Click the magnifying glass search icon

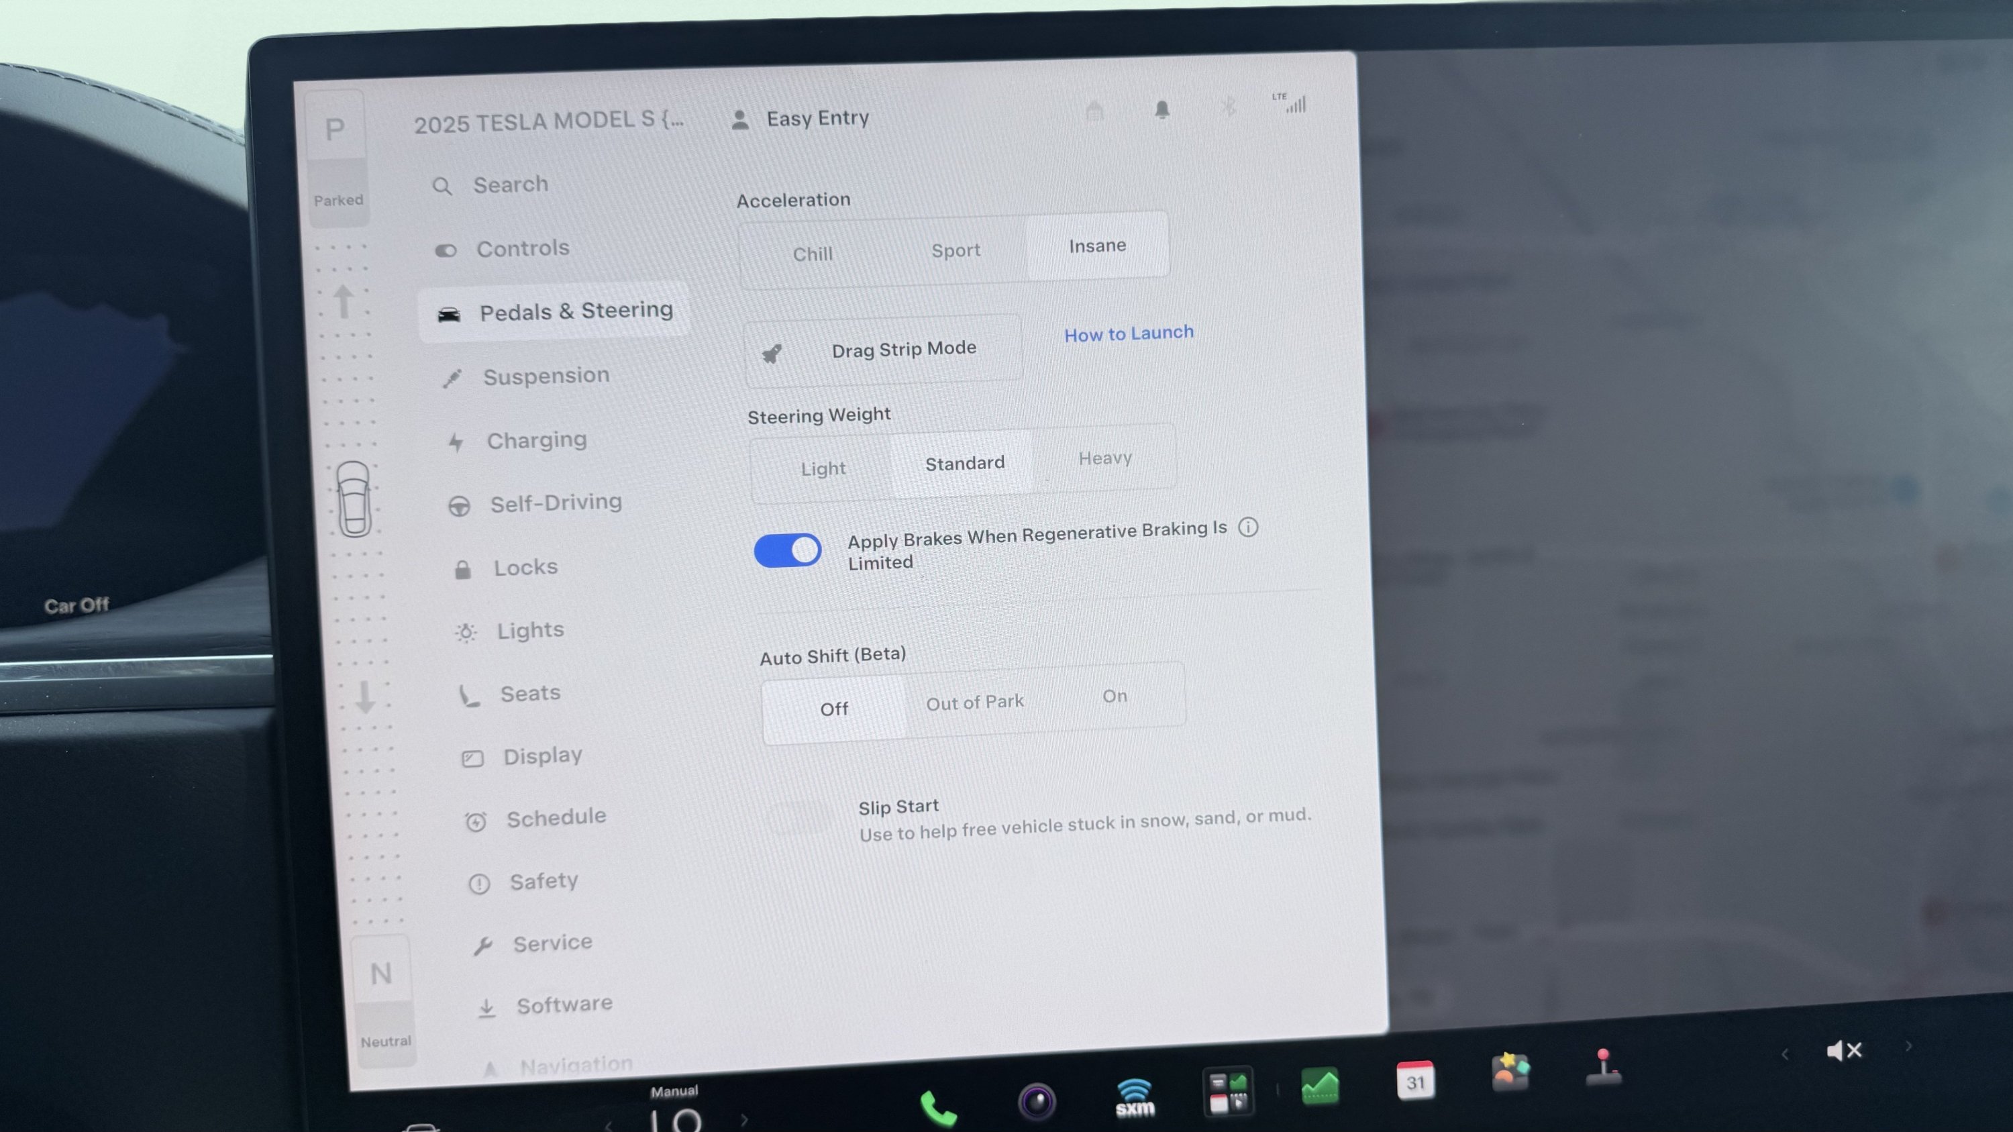point(442,187)
